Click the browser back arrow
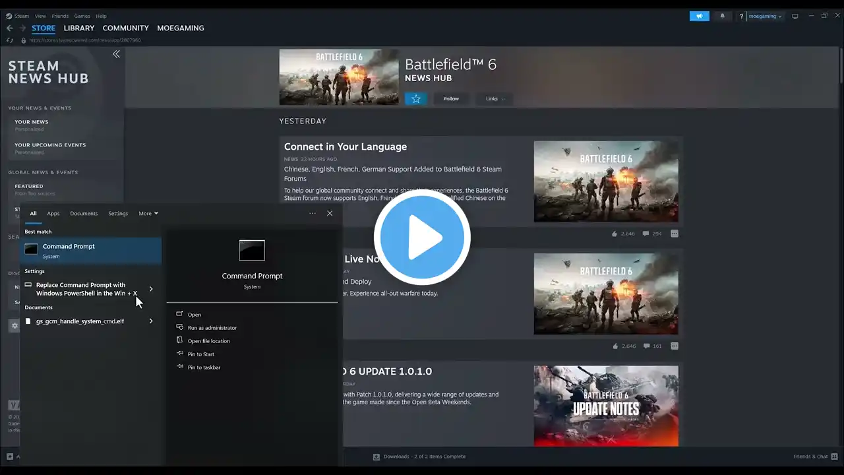 point(9,28)
